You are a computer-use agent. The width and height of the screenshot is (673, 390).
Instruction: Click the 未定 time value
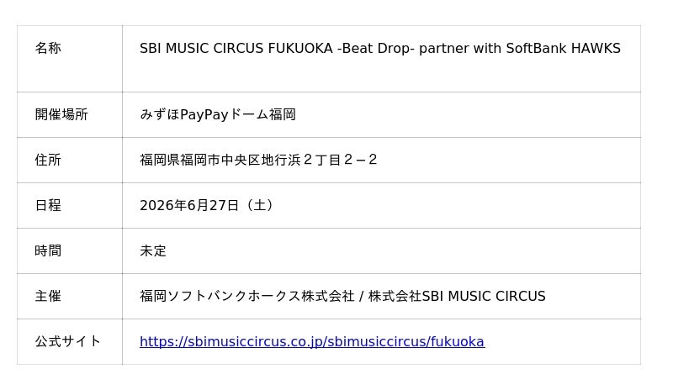(153, 250)
